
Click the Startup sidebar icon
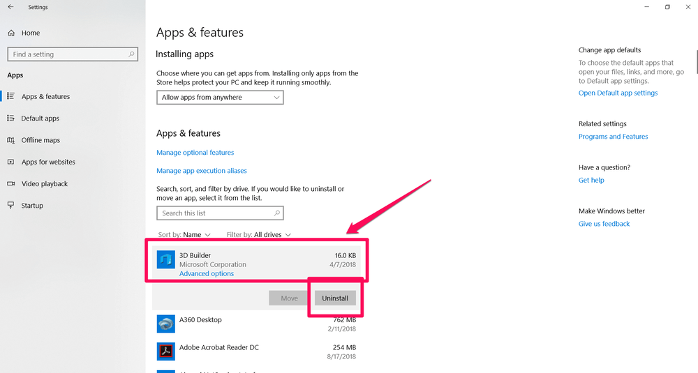pos(11,206)
